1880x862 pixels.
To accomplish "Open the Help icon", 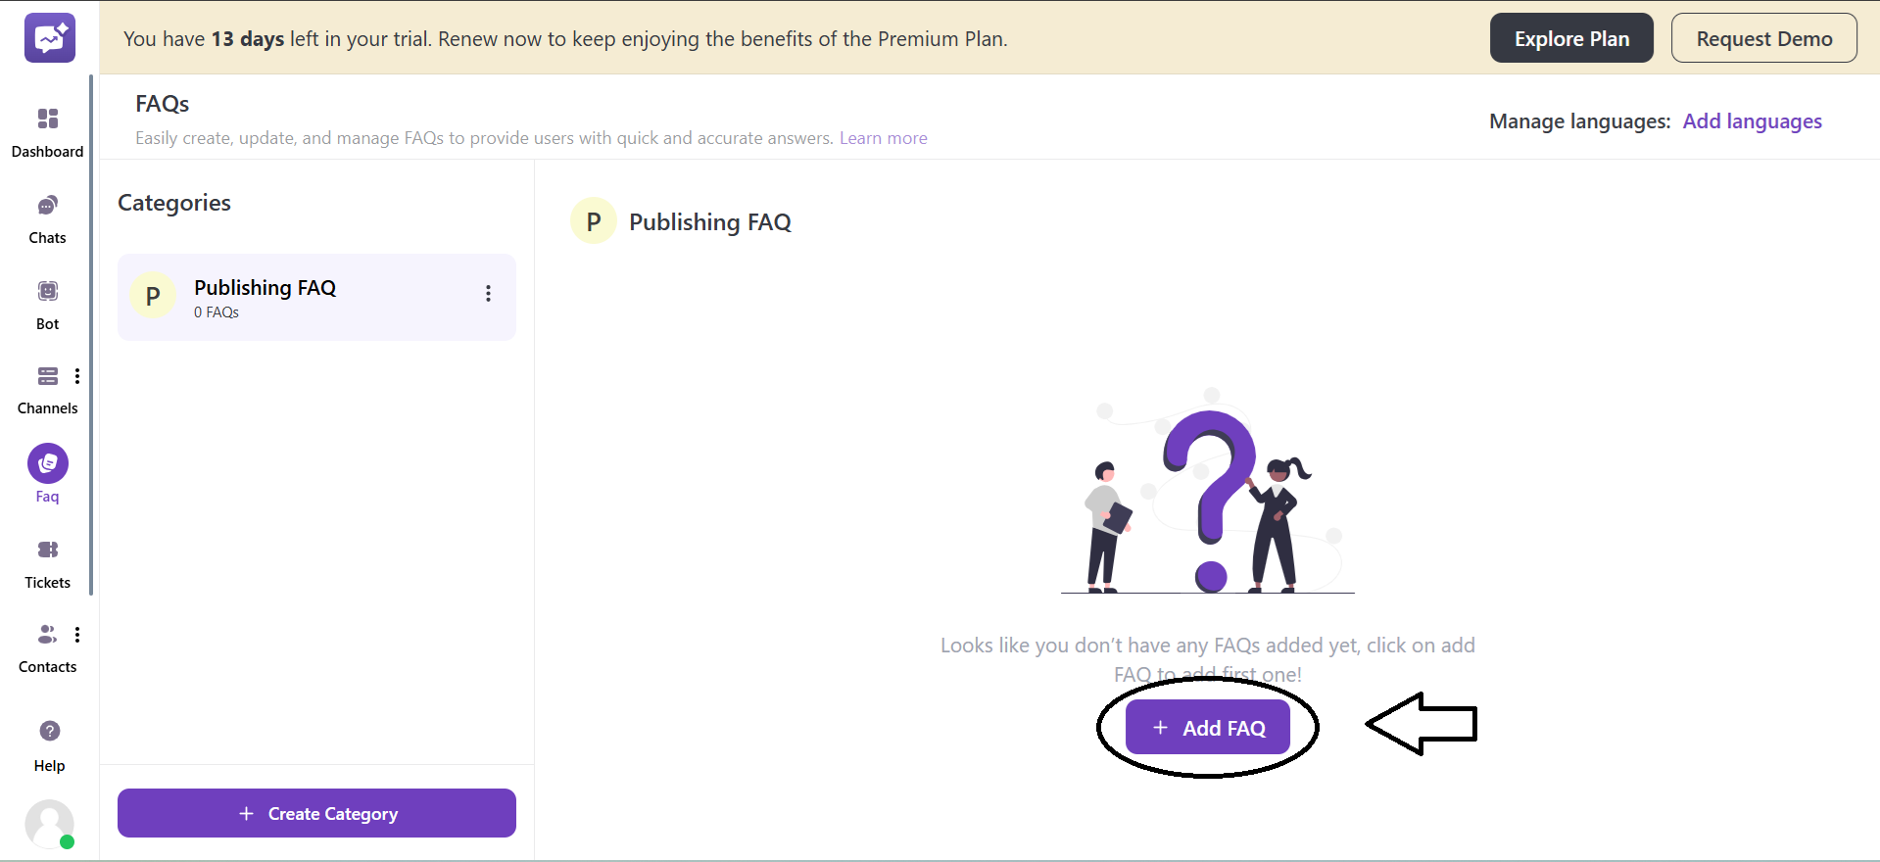I will [x=49, y=731].
